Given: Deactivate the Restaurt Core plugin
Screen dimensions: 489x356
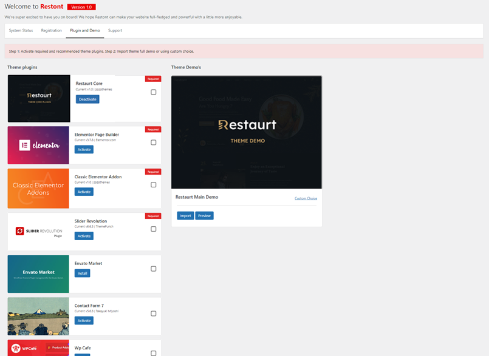Looking at the screenshot, I should coord(87,99).
